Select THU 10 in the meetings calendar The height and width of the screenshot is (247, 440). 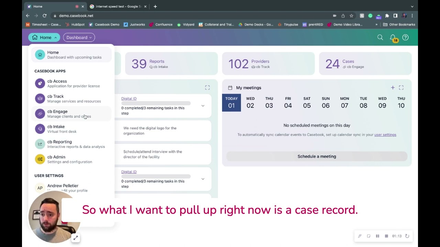click(401, 103)
